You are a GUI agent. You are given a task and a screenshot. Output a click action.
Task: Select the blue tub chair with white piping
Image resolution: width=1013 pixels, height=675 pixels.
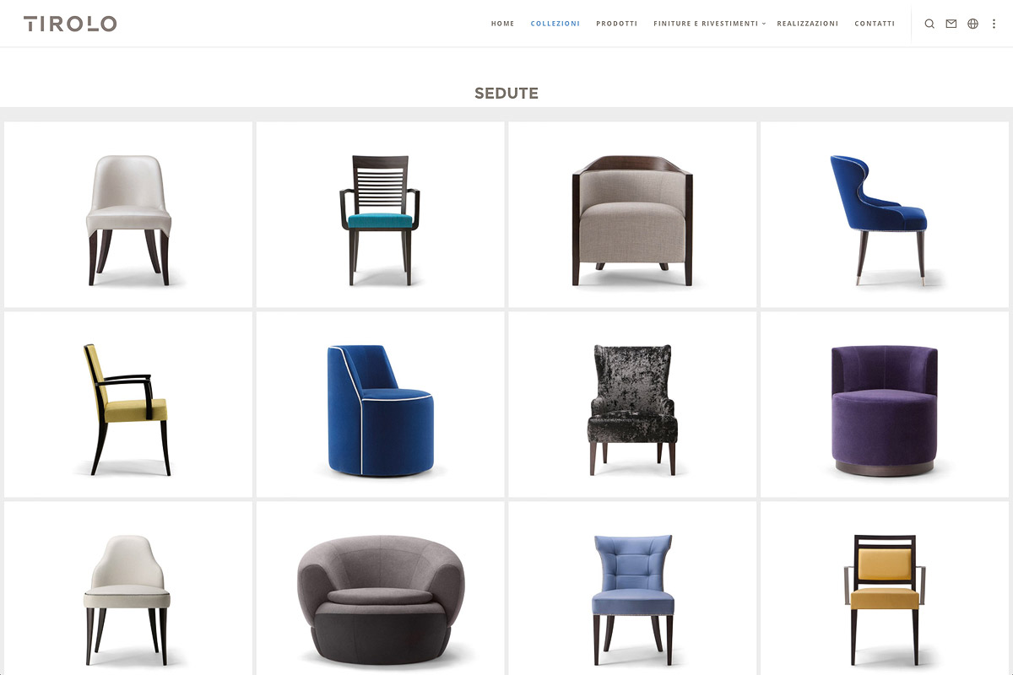pos(380,404)
